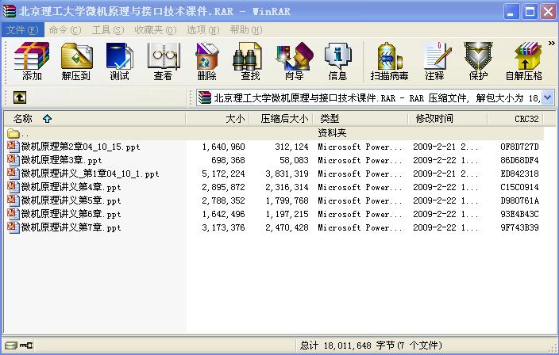Click the 删除 (Delete) icon
The image size is (559, 355).
[206, 61]
